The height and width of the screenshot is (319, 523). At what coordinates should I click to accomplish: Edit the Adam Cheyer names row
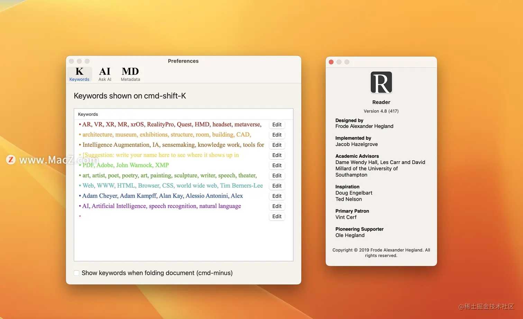click(277, 196)
